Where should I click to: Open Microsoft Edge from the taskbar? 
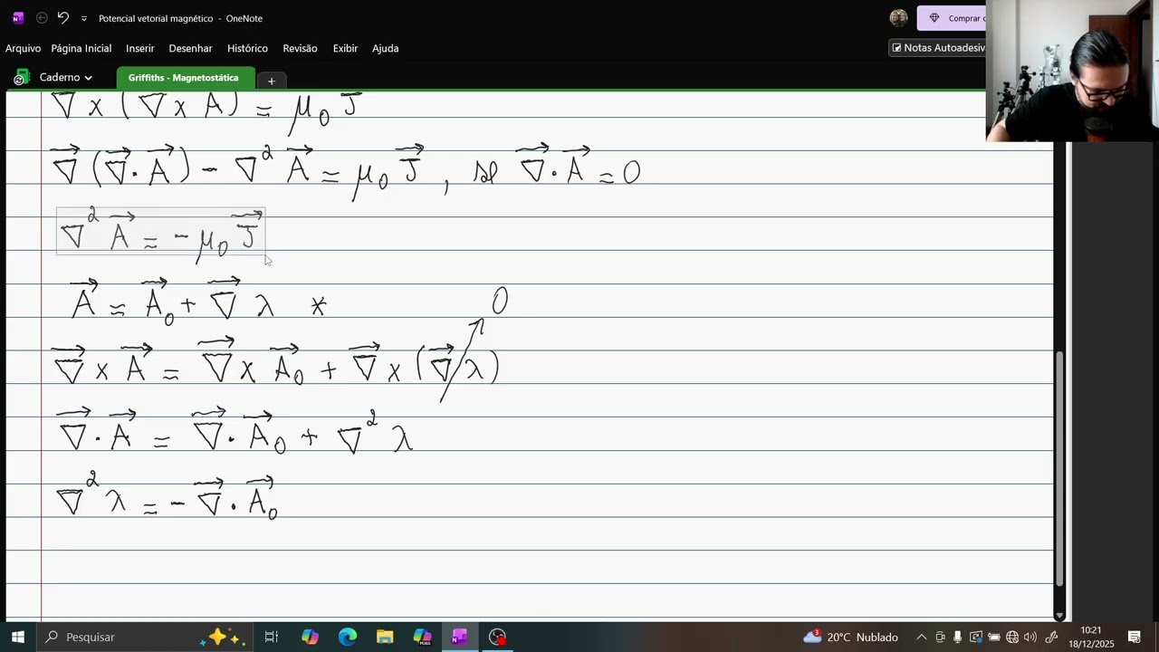click(348, 637)
